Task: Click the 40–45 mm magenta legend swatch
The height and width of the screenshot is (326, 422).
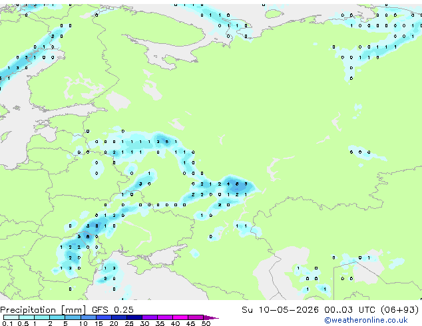Action: point(180,317)
